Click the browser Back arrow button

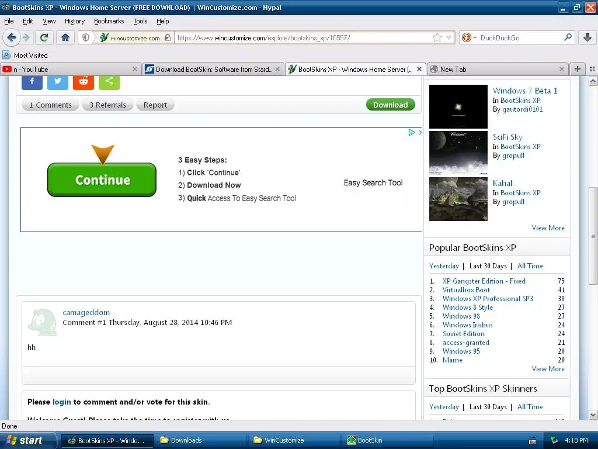tap(11, 37)
